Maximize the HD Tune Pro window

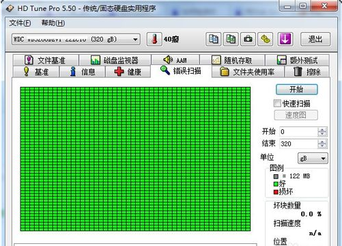click(302, 6)
